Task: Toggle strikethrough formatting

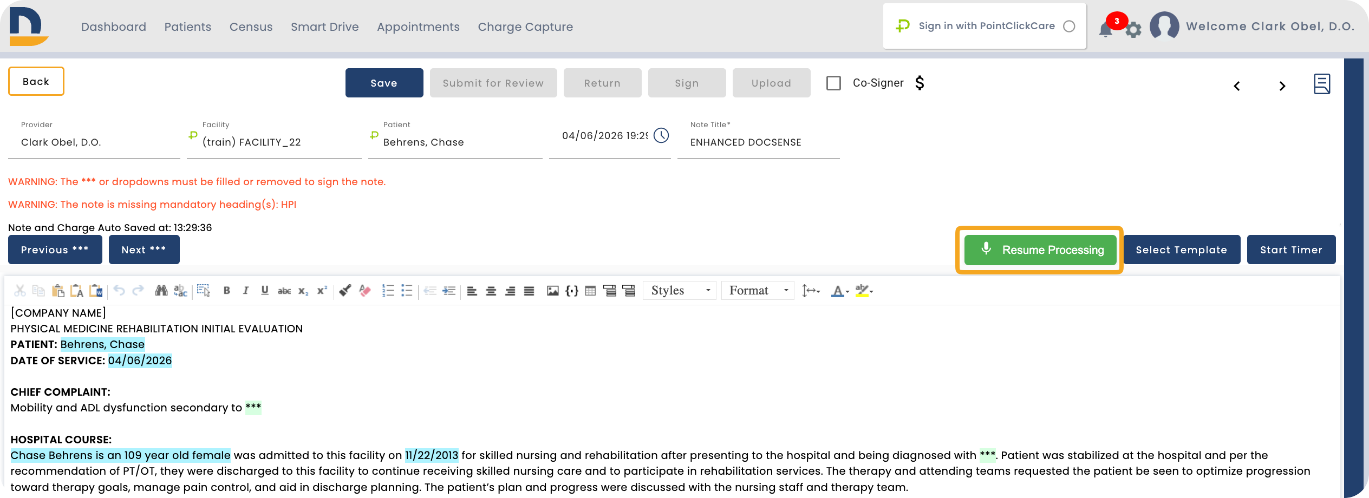Action: 284,291
